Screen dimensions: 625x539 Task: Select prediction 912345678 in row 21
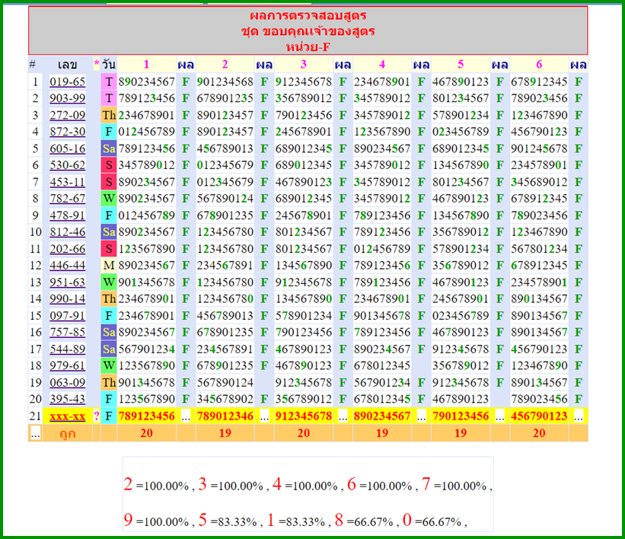point(303,416)
